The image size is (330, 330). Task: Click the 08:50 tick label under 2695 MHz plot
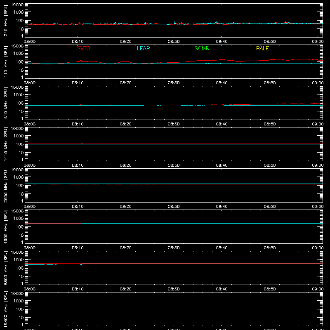click(x=270, y=207)
